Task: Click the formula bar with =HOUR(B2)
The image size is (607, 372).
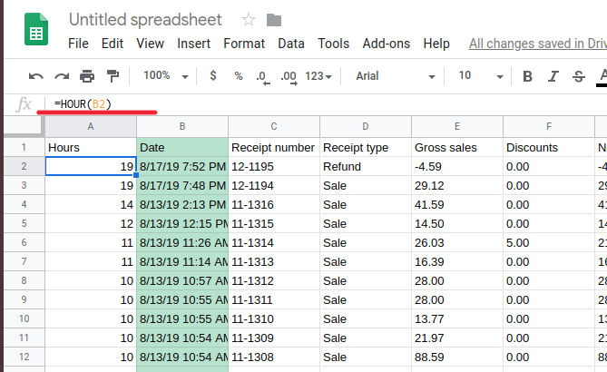Action: [x=272, y=104]
